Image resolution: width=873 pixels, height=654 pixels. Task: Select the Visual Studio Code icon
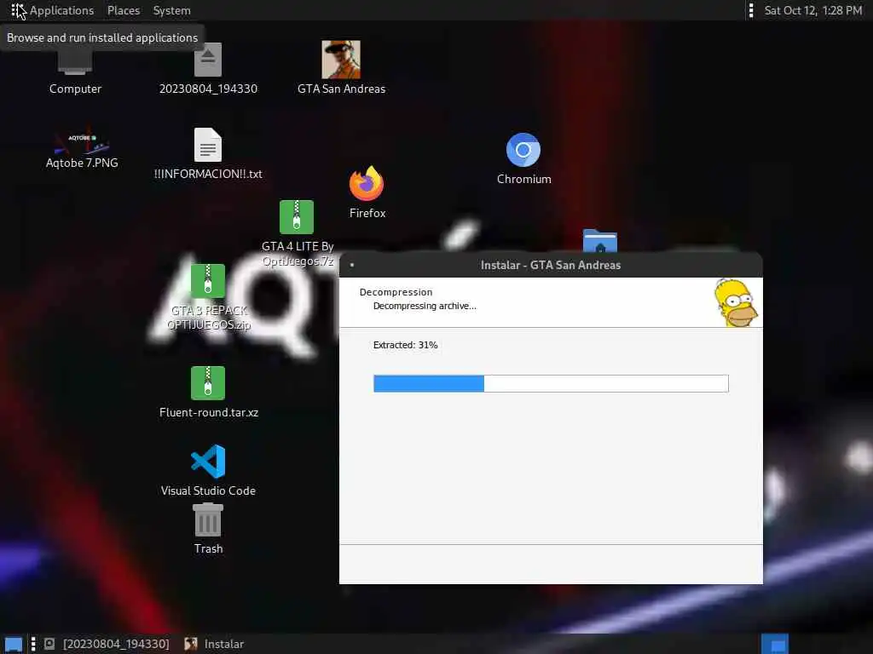(208, 470)
